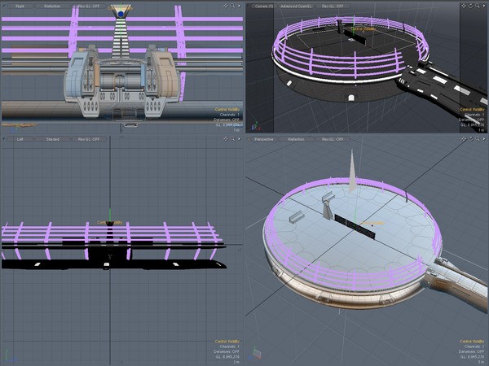Screen dimensions: 489x366
Task: Click the rotate icon in the Perspective viewport
Action: pos(472,140)
